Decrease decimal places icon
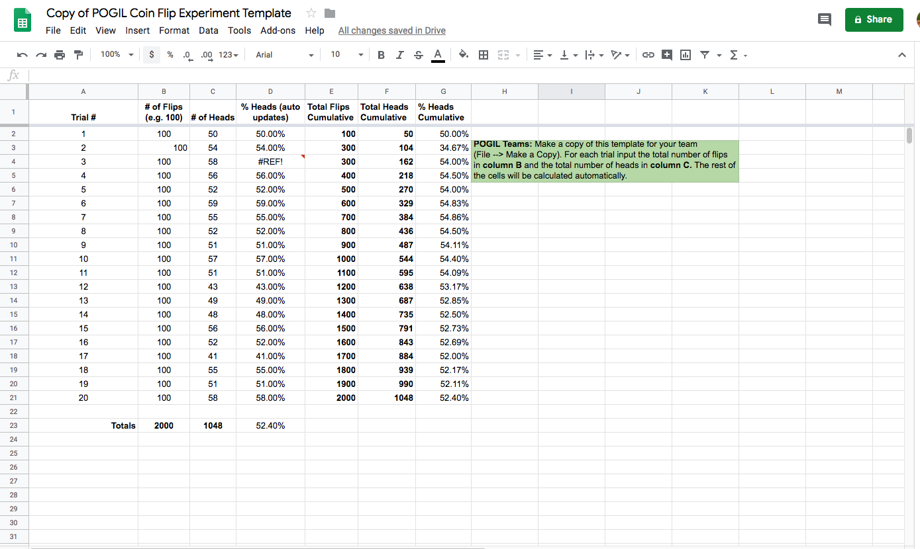The width and height of the screenshot is (920, 549). pyautogui.click(x=187, y=55)
